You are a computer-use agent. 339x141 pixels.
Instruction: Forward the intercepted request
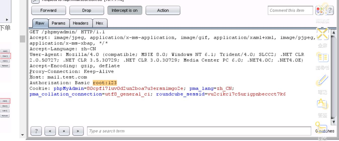[x=48, y=11]
